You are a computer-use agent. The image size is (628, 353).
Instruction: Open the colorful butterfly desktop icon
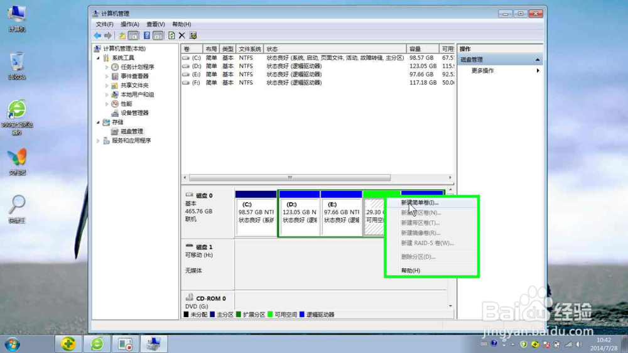17,161
